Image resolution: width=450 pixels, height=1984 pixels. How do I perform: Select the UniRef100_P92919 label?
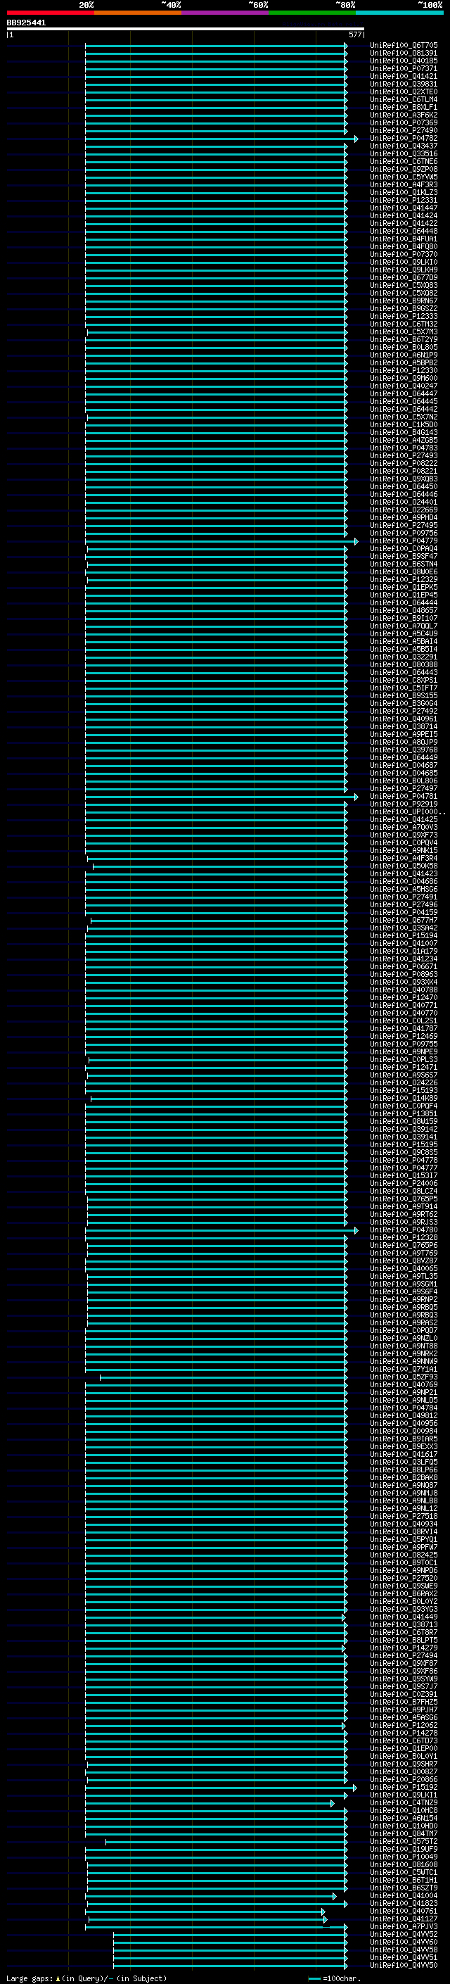pos(403,804)
